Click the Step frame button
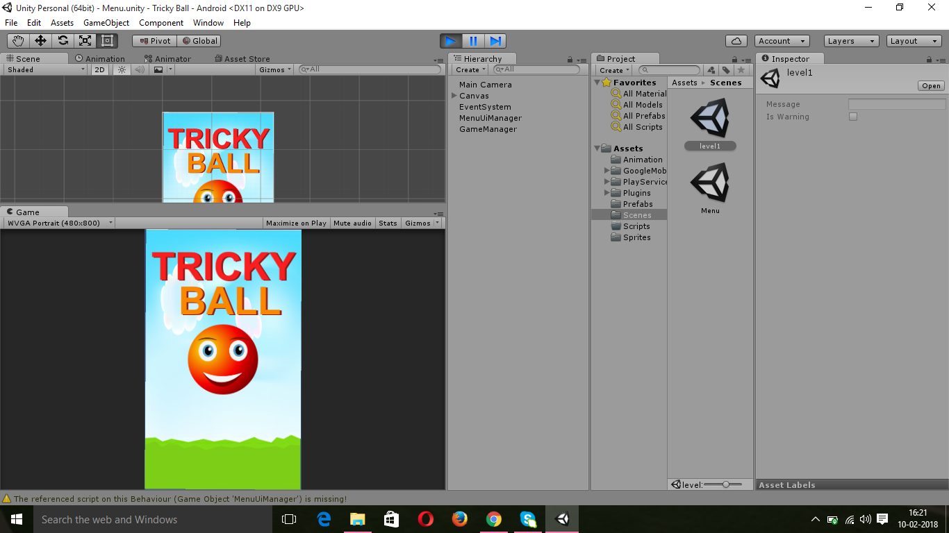Screen dimensions: 949x533 (495, 41)
